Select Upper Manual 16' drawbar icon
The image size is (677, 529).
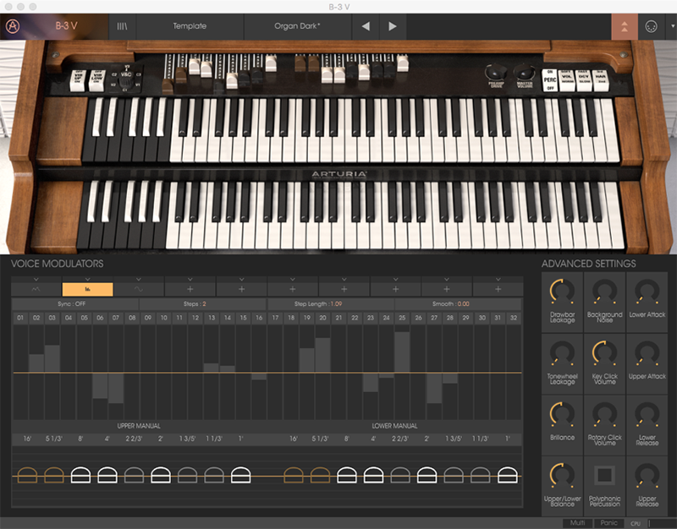click(27, 475)
